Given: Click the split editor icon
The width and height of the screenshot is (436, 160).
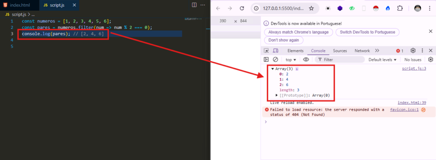Looking at the screenshot, I should click(194, 5).
